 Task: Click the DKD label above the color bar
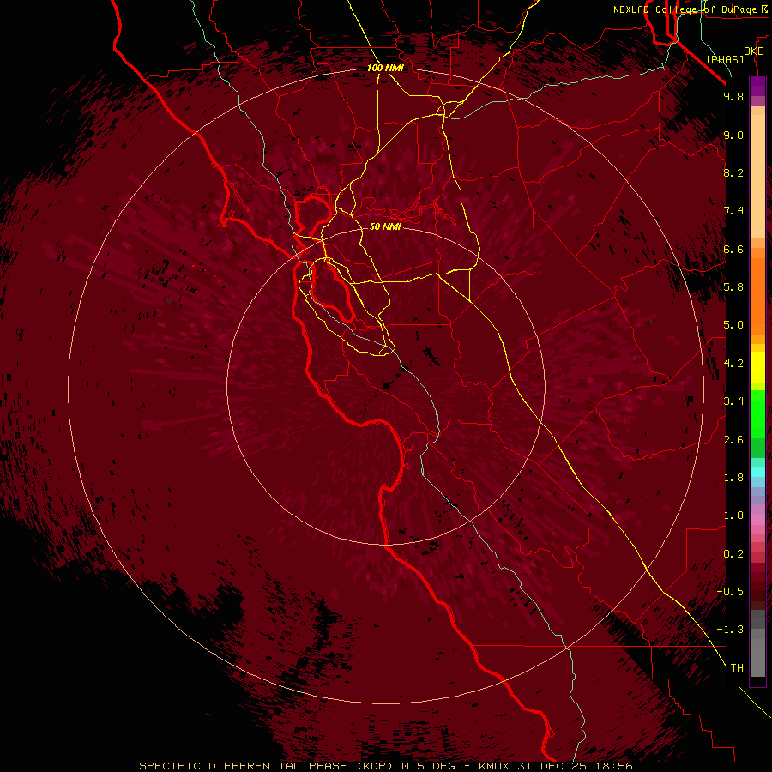754,51
